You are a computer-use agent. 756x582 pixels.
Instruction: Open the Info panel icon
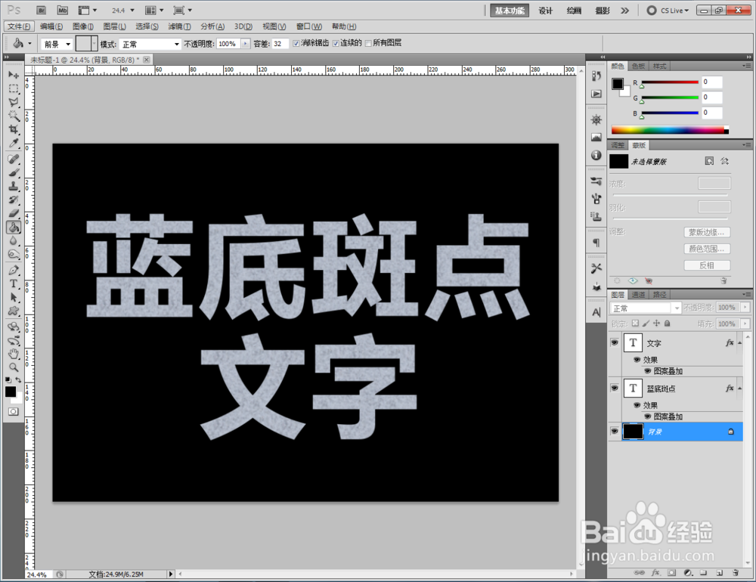pos(596,155)
